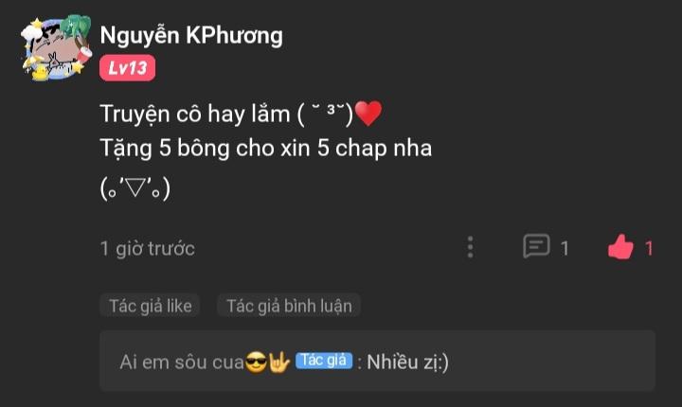Click the reply count number
Image resolution: width=682 pixels, height=407 pixels.
(565, 249)
